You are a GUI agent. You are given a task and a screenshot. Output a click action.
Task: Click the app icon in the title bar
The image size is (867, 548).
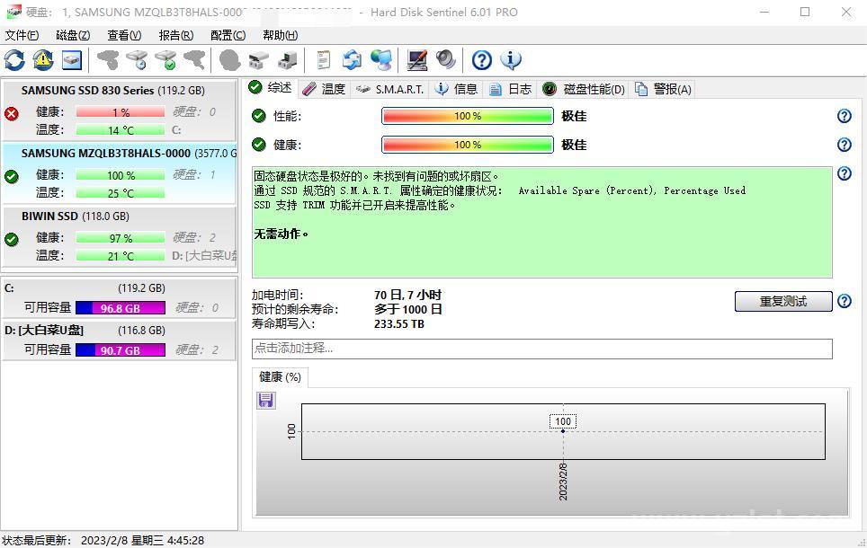pos(13,12)
